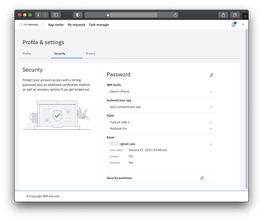The width and height of the screenshot is (263, 221).
Task: Click the Enabled 'Yes' value
Action: pos(131,156)
